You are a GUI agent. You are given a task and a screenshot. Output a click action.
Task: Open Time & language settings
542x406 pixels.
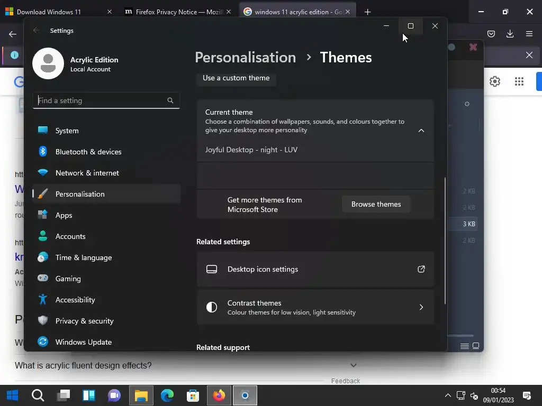tap(106, 257)
